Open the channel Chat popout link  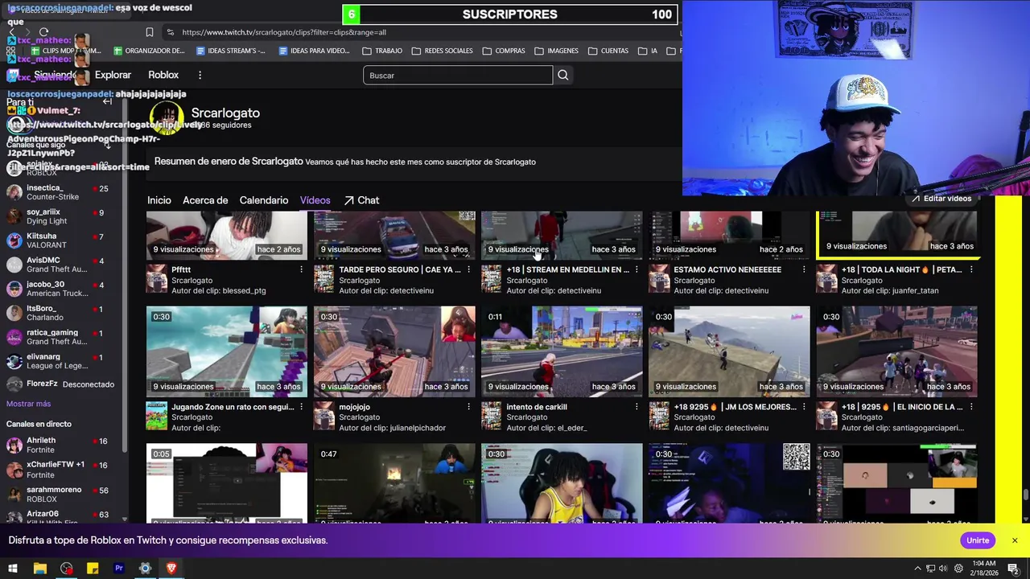tap(361, 200)
